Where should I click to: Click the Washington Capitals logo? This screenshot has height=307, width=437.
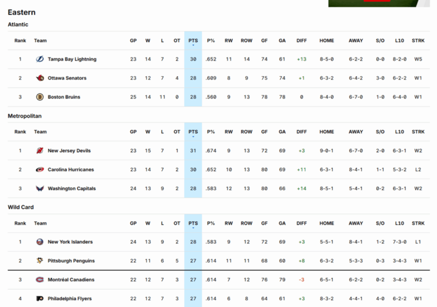click(x=40, y=189)
